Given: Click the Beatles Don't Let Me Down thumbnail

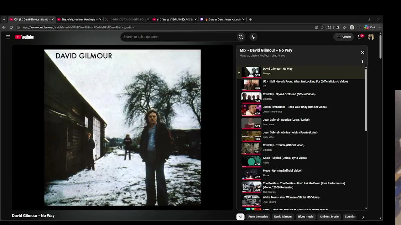Looking at the screenshot, I should [251, 187].
